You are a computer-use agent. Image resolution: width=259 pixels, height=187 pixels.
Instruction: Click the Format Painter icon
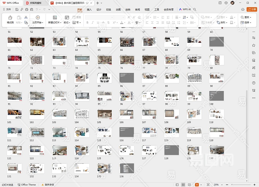point(10,18)
